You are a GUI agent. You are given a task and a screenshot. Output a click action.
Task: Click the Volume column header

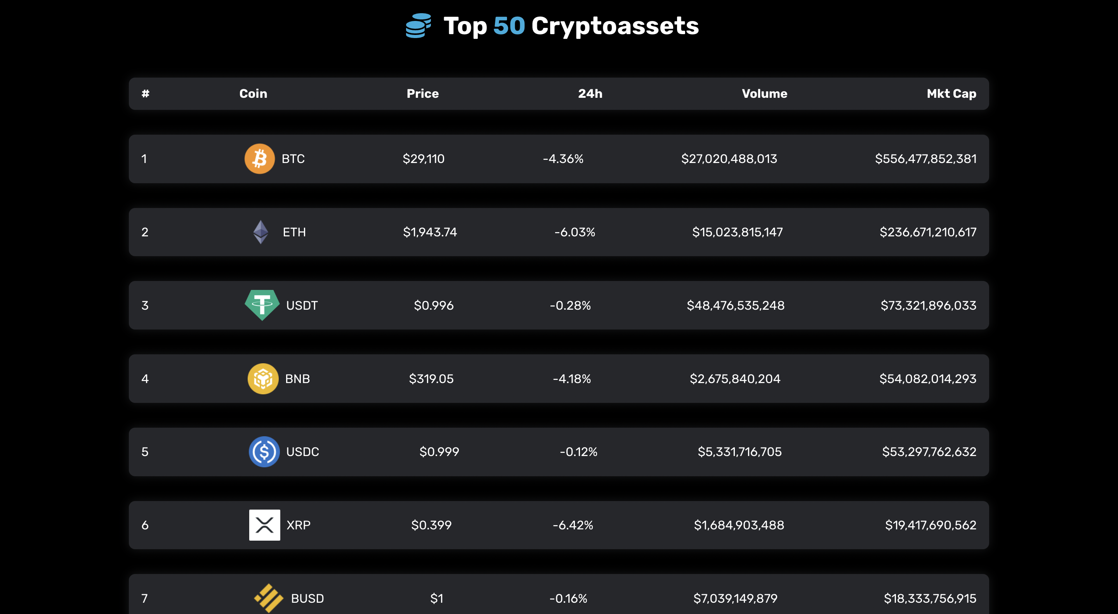(x=764, y=93)
